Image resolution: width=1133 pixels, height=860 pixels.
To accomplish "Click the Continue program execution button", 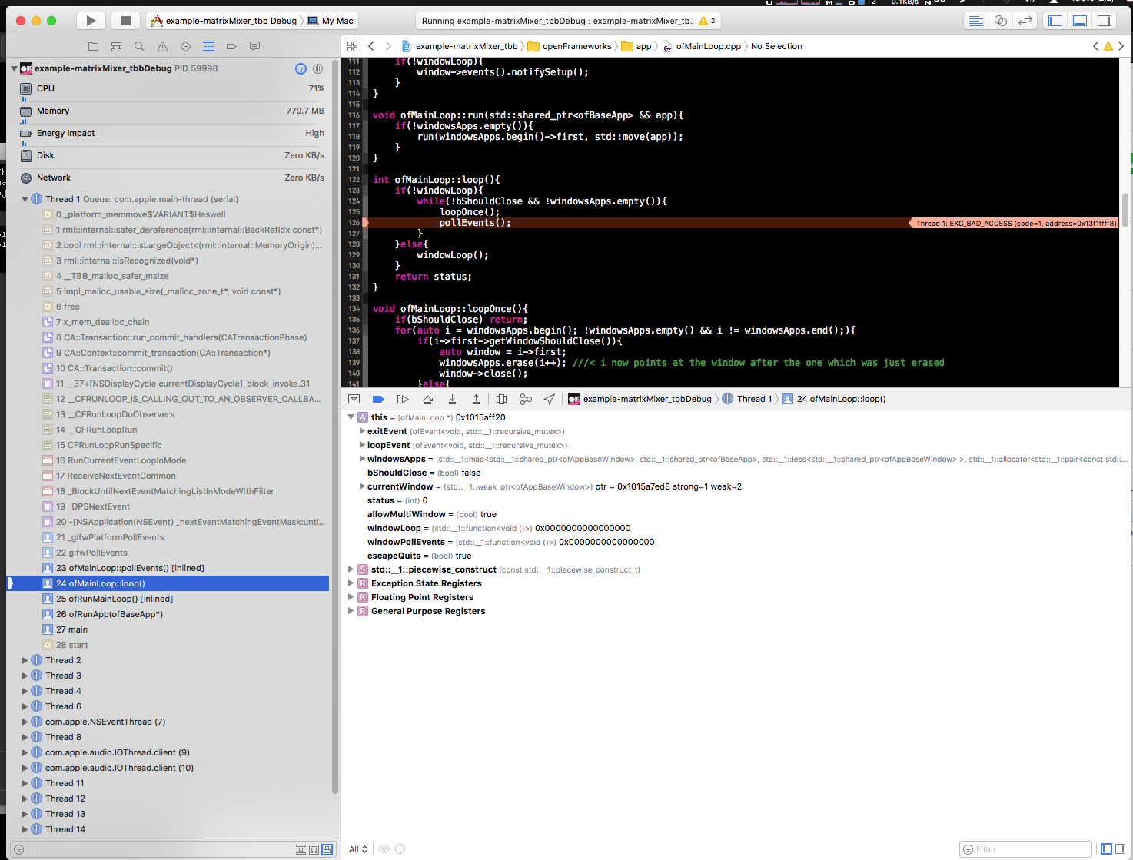I will 403,399.
